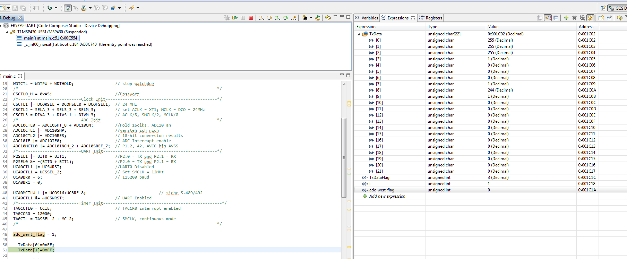Screen dimensions: 627x259
Task: Open dropdown arrow next to New icon
Action: pyautogui.click(x=8, y=8)
